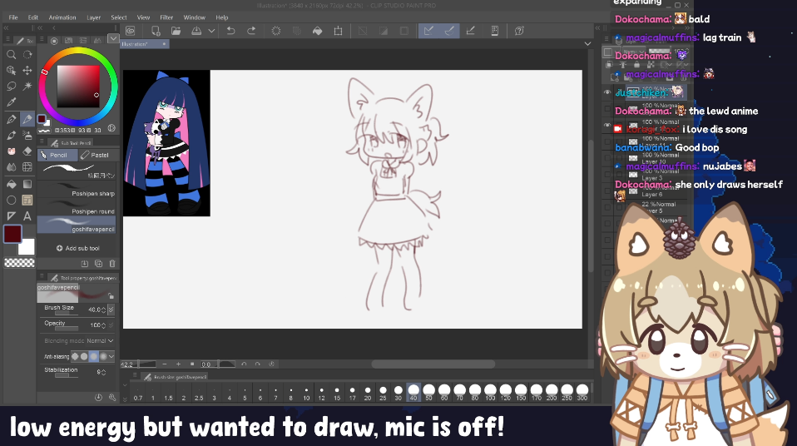Click the Move layer tool
797x446 pixels.
point(27,71)
